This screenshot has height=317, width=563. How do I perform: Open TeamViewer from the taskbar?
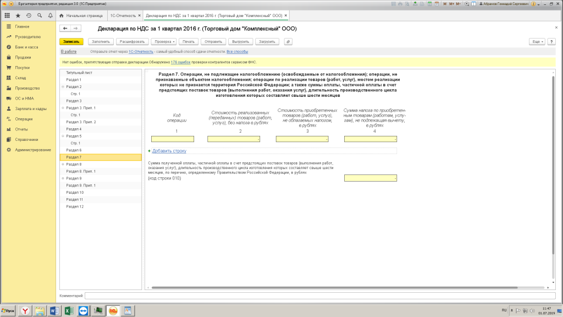(84, 310)
